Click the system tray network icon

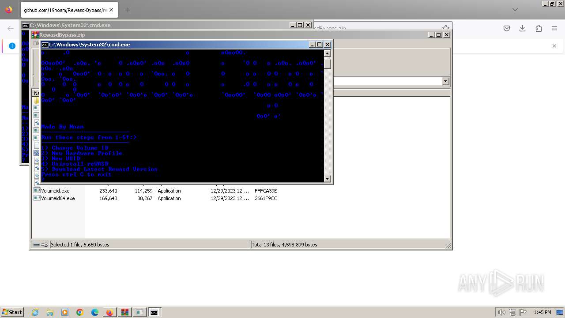coord(512,312)
